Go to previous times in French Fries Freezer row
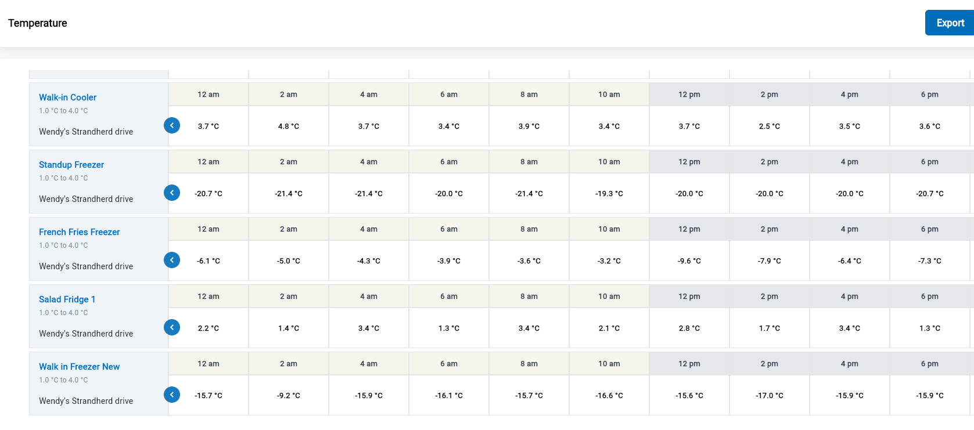The width and height of the screenshot is (974, 430). (172, 260)
